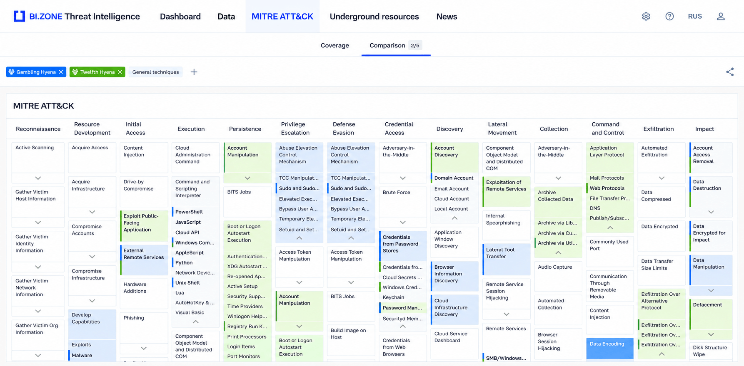Open Underground resources section

374,17
